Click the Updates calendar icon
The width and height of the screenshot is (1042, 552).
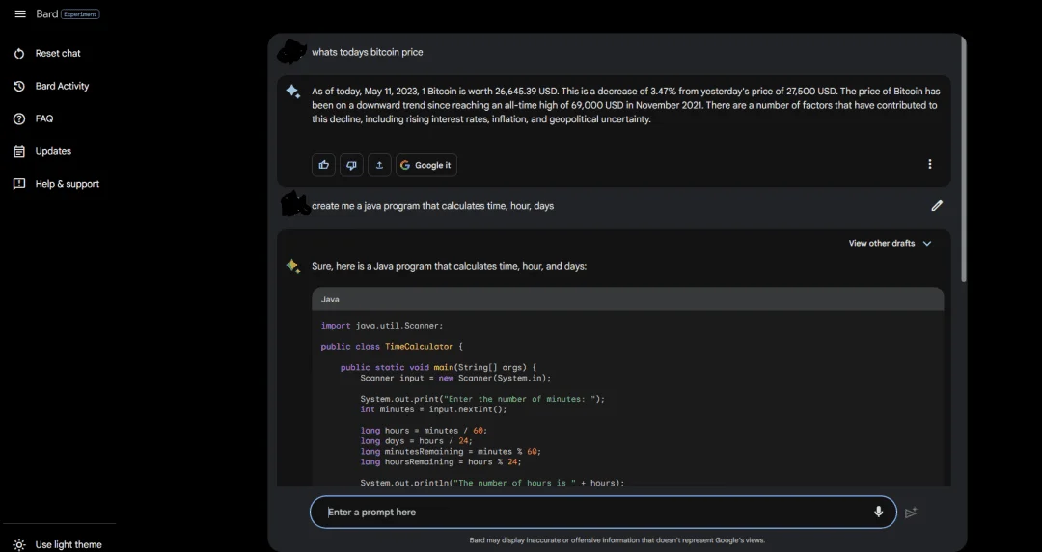[19, 151]
